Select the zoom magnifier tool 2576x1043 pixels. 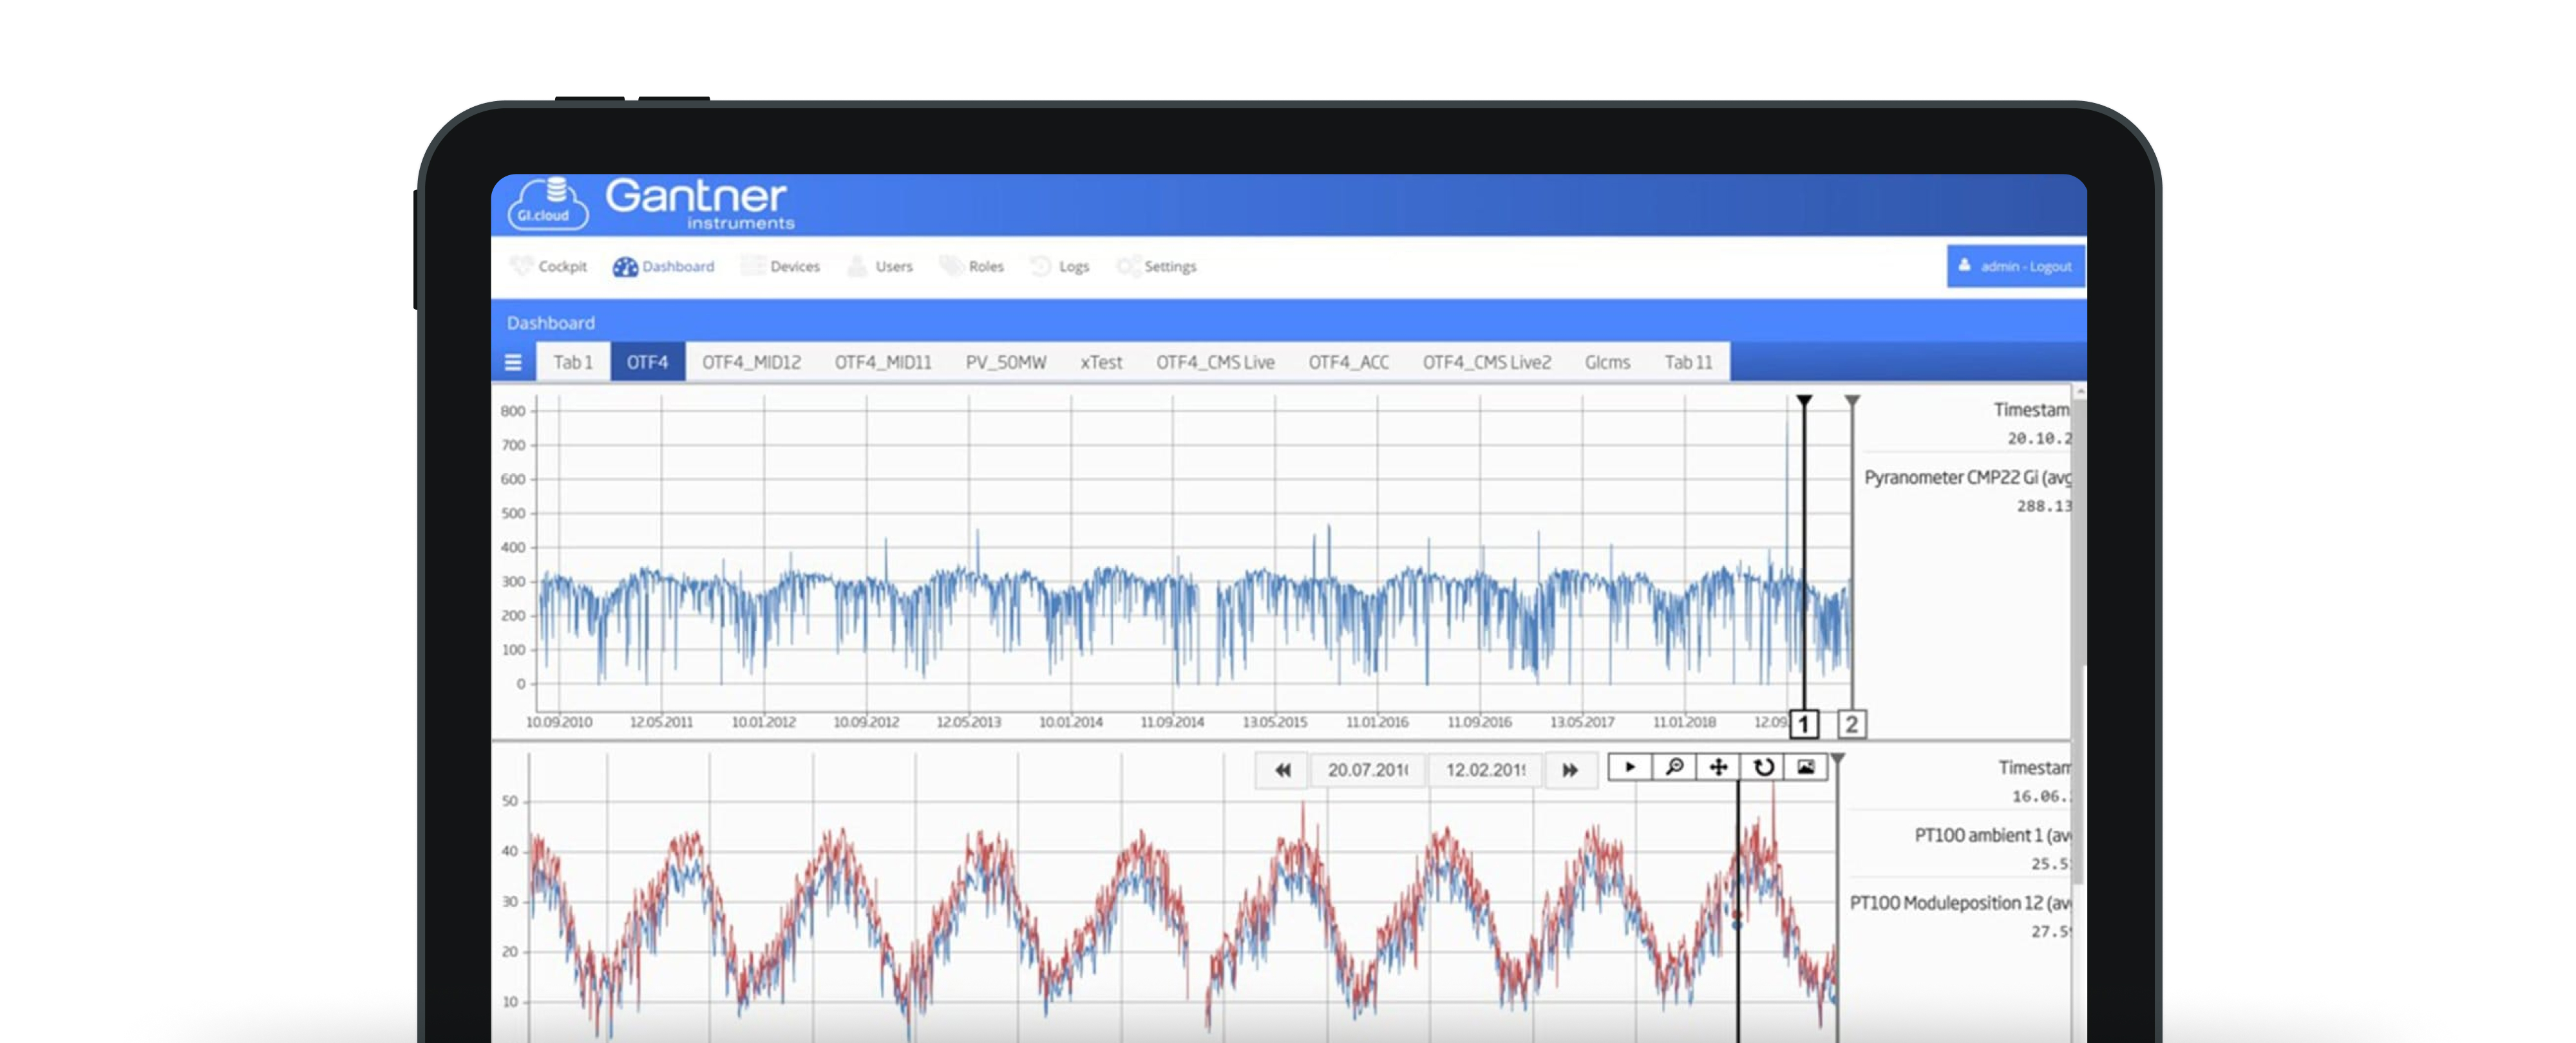coord(1674,767)
